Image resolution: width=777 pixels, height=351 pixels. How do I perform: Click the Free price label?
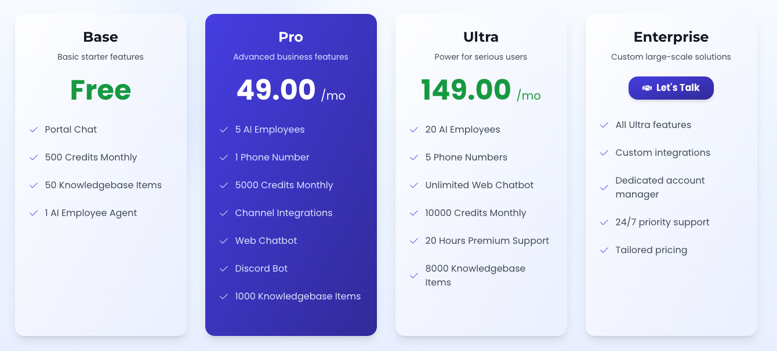[100, 90]
